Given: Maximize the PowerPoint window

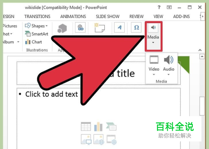Looking at the screenshot, I should [190, 7].
